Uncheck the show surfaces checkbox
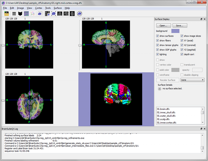This screenshot has height=161, width=208. point(157,36)
